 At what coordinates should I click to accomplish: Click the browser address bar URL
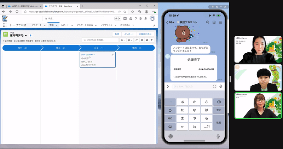pyautogui.click(x=72, y=12)
